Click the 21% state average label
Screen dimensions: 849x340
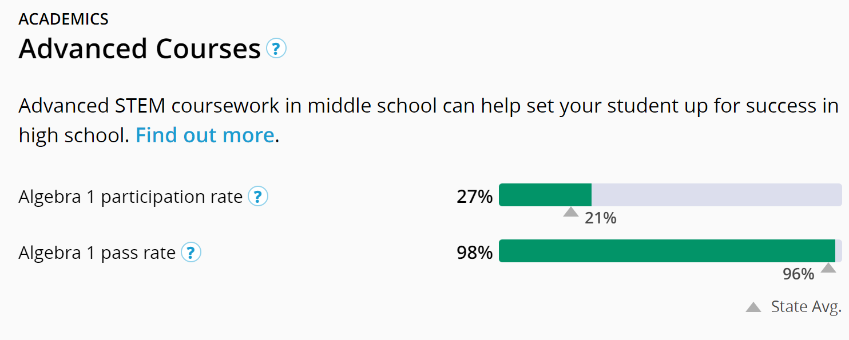click(600, 218)
